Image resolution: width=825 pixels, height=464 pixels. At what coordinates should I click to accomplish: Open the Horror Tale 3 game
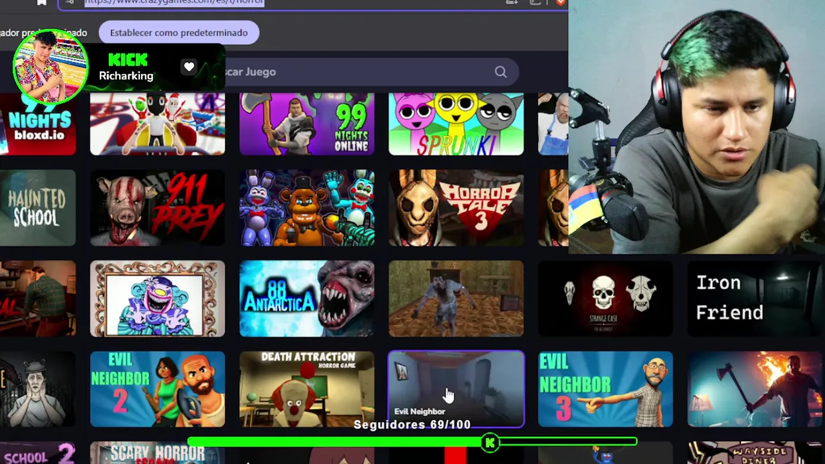[456, 208]
